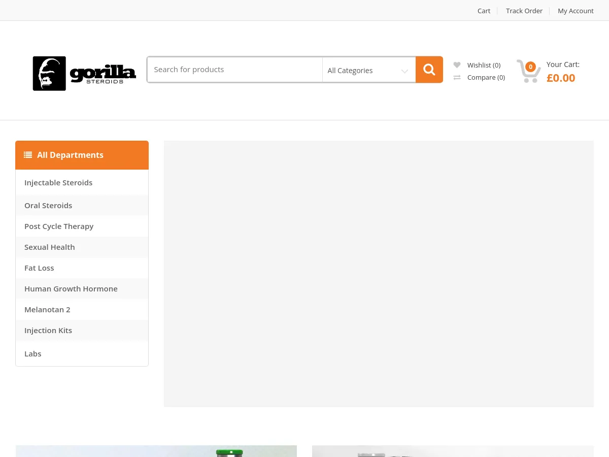Open the shopping cart icon showing 0 items
Image resolution: width=609 pixels, height=457 pixels.
point(528,71)
